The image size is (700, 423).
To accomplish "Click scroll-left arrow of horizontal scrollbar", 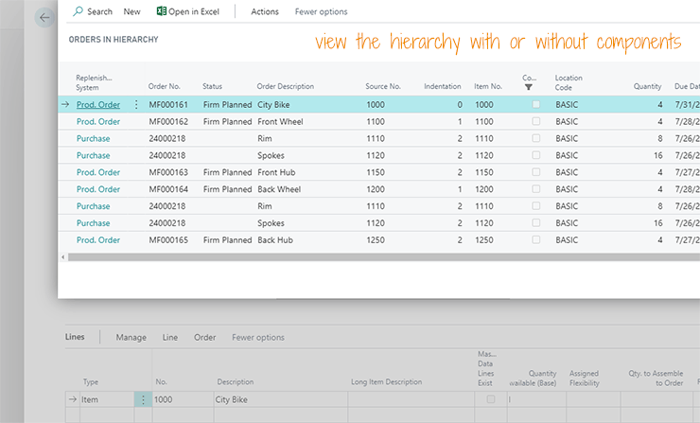I will pyautogui.click(x=63, y=256).
